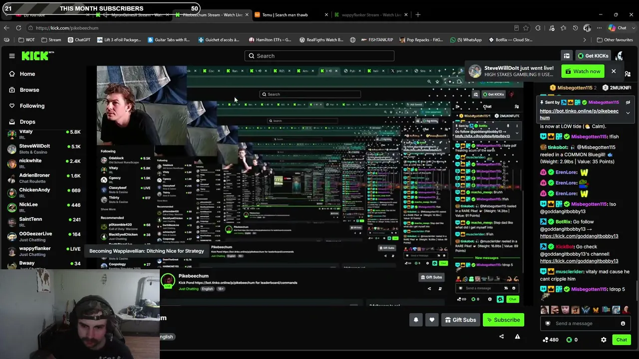Open wappyflanker channel in sidebar

pyautogui.click(x=44, y=251)
